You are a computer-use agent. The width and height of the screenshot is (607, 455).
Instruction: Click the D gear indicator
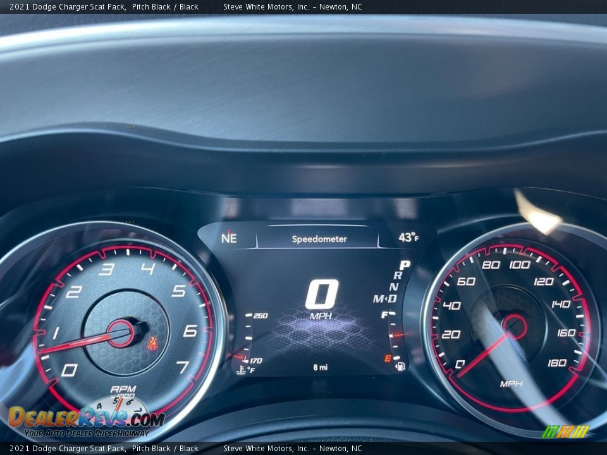point(393,298)
